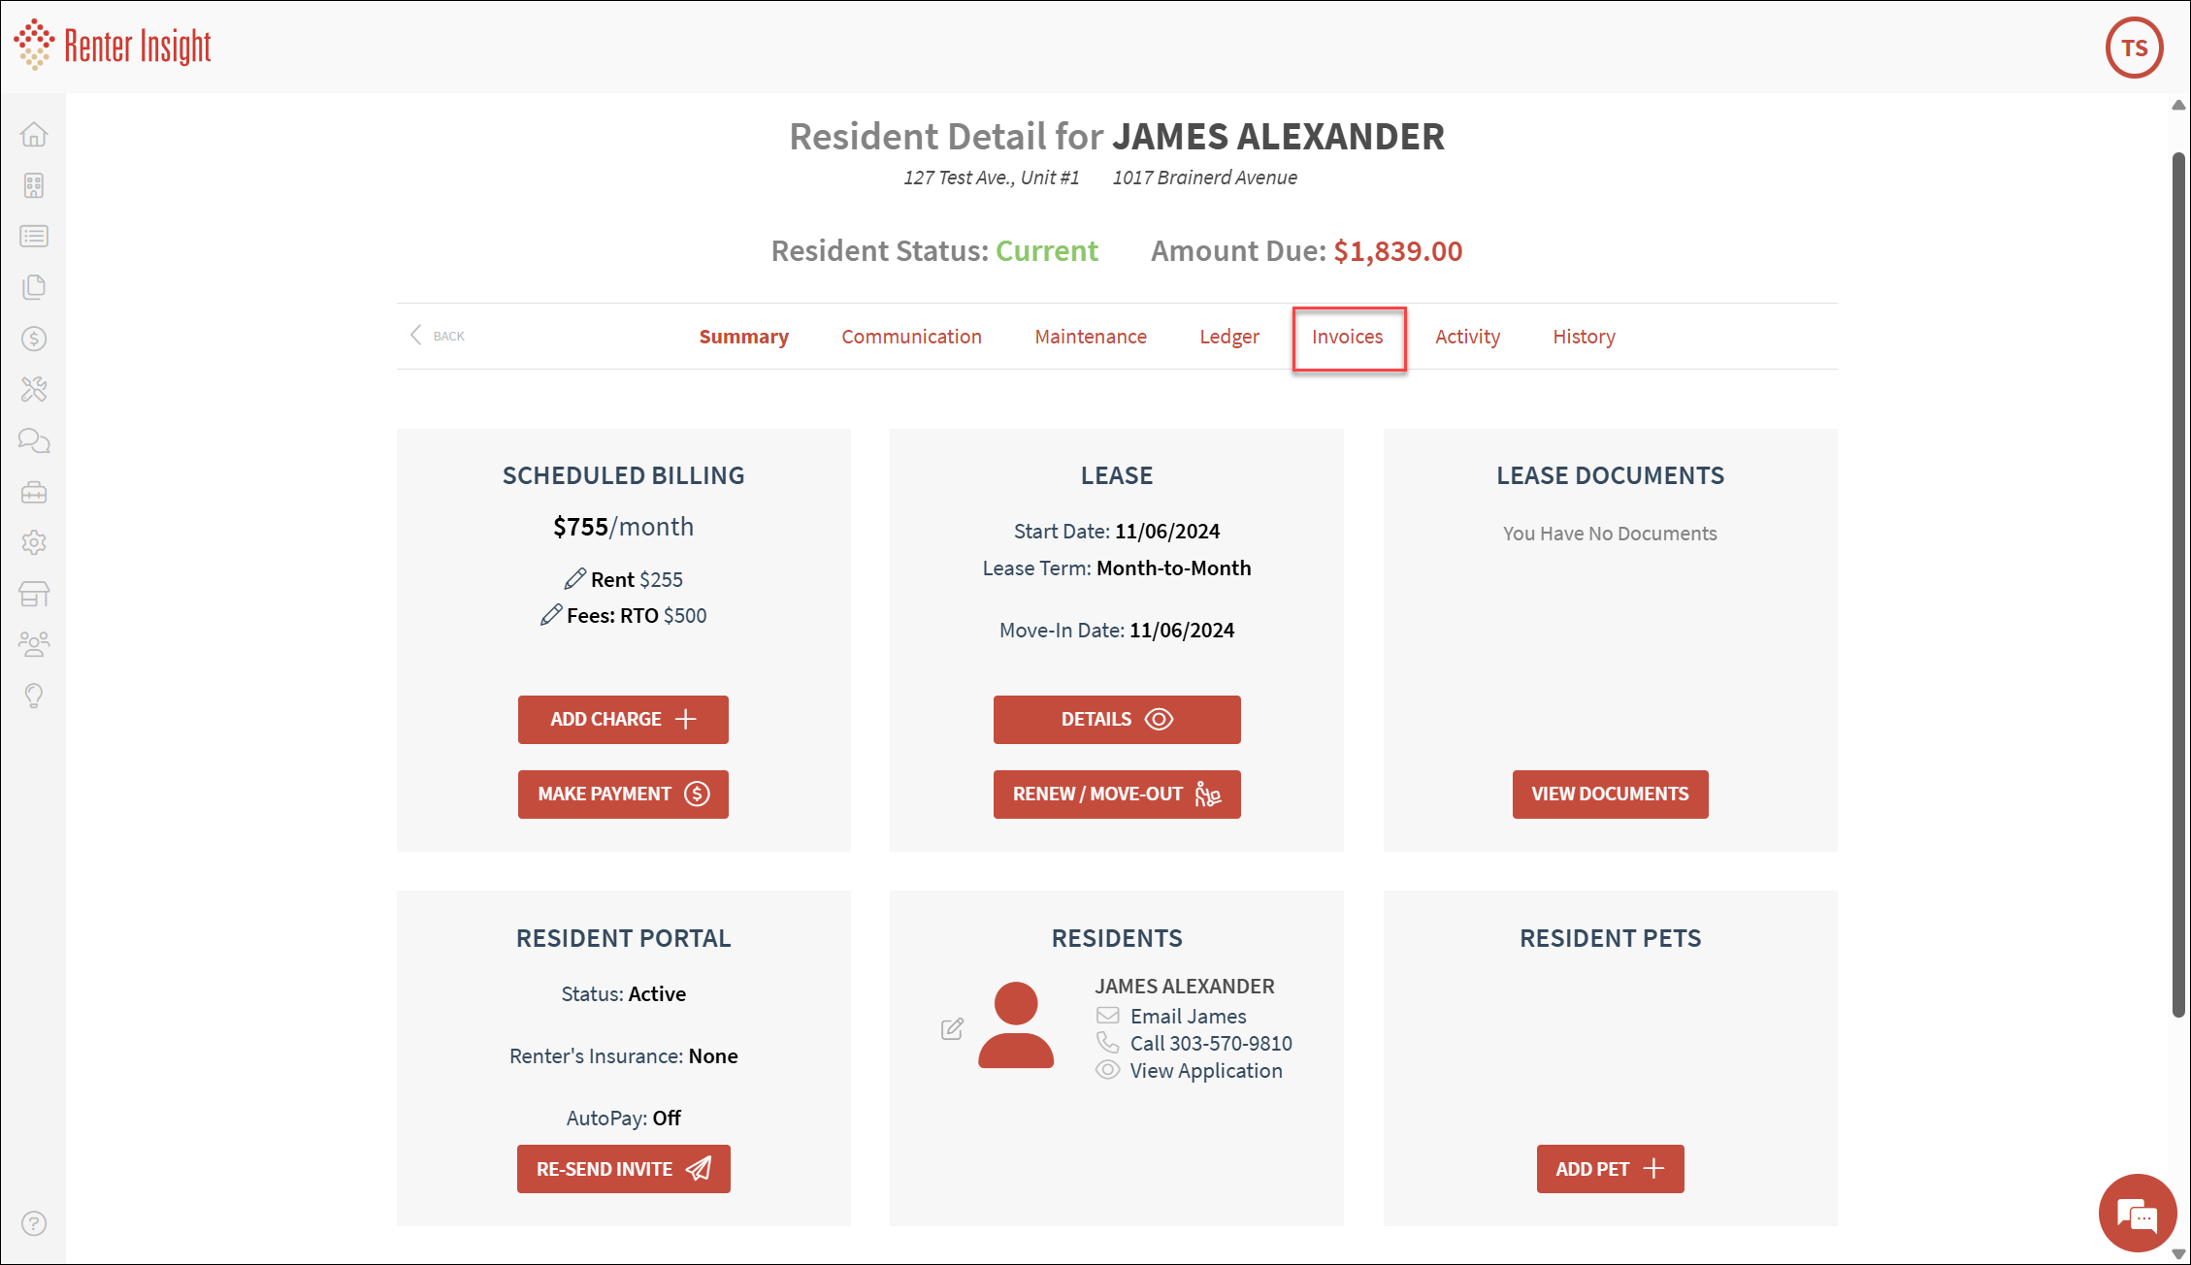Click the settings gear sidebar icon
The width and height of the screenshot is (2191, 1265).
34,542
